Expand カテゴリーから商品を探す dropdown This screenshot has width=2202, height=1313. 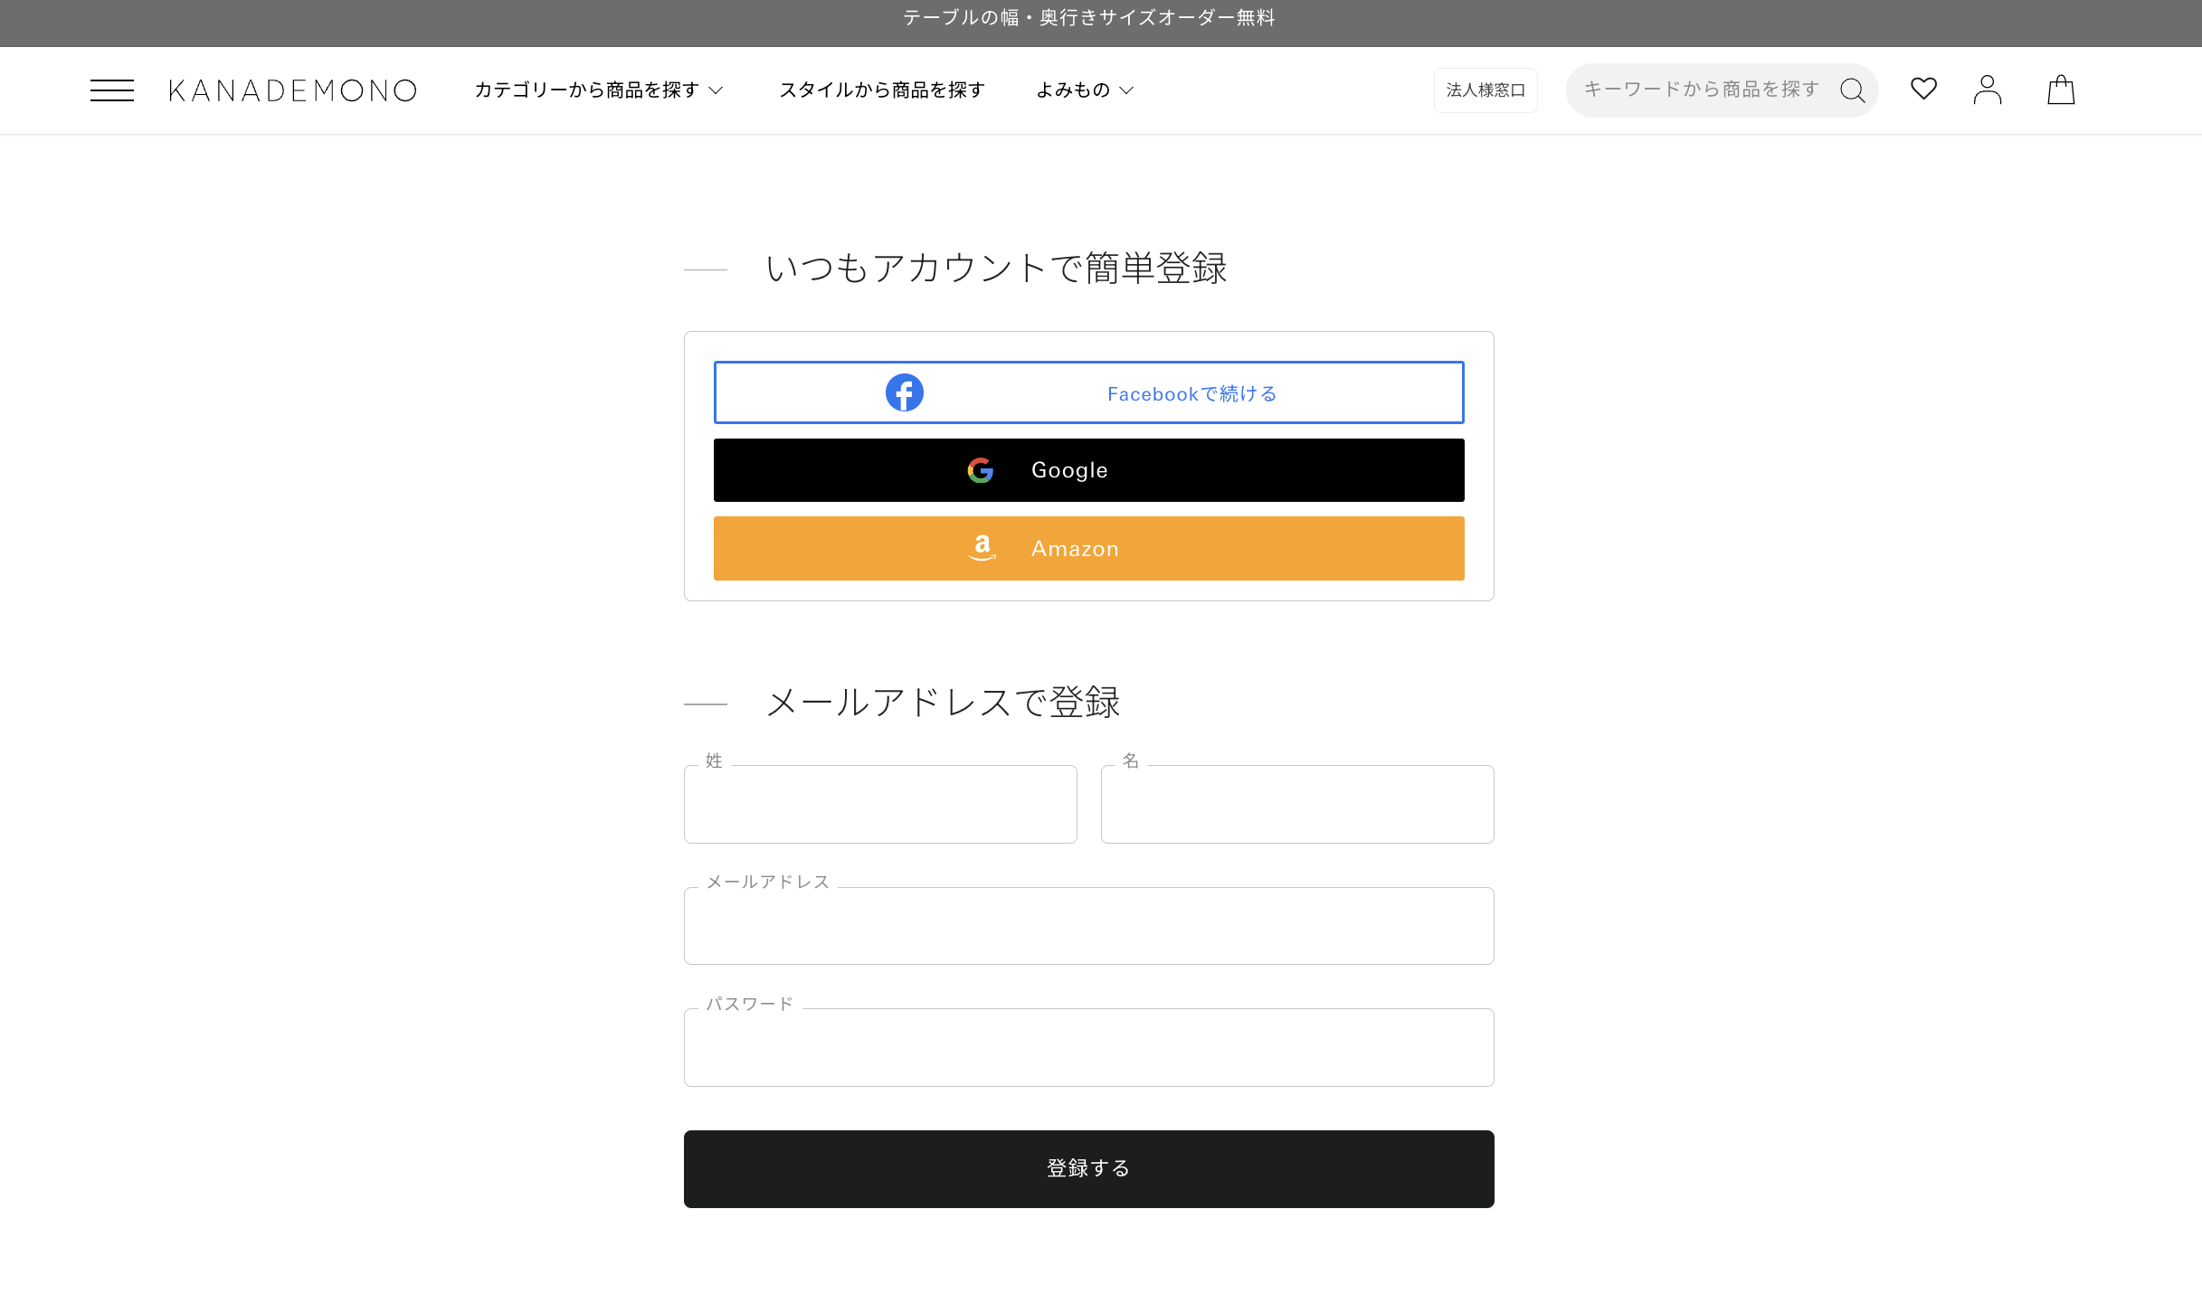(x=598, y=90)
